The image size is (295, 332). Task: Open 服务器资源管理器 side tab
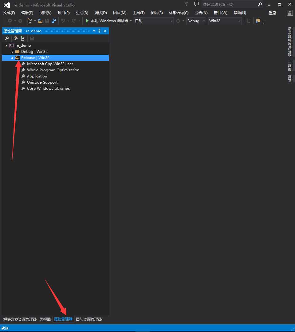click(x=289, y=42)
